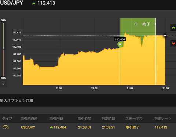Click the green portion of sentiment bar
Screen dimensions: 176x137
[3, 36]
